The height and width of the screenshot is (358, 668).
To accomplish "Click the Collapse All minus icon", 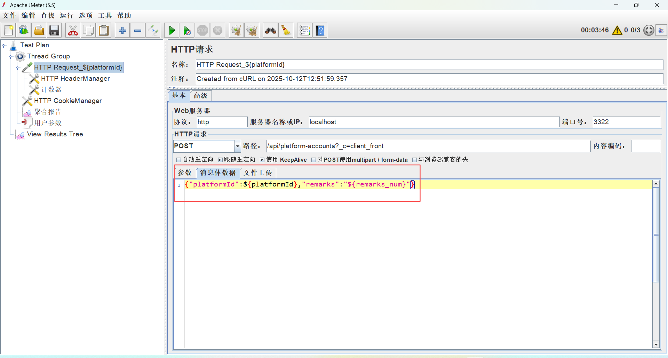I will pyautogui.click(x=138, y=30).
